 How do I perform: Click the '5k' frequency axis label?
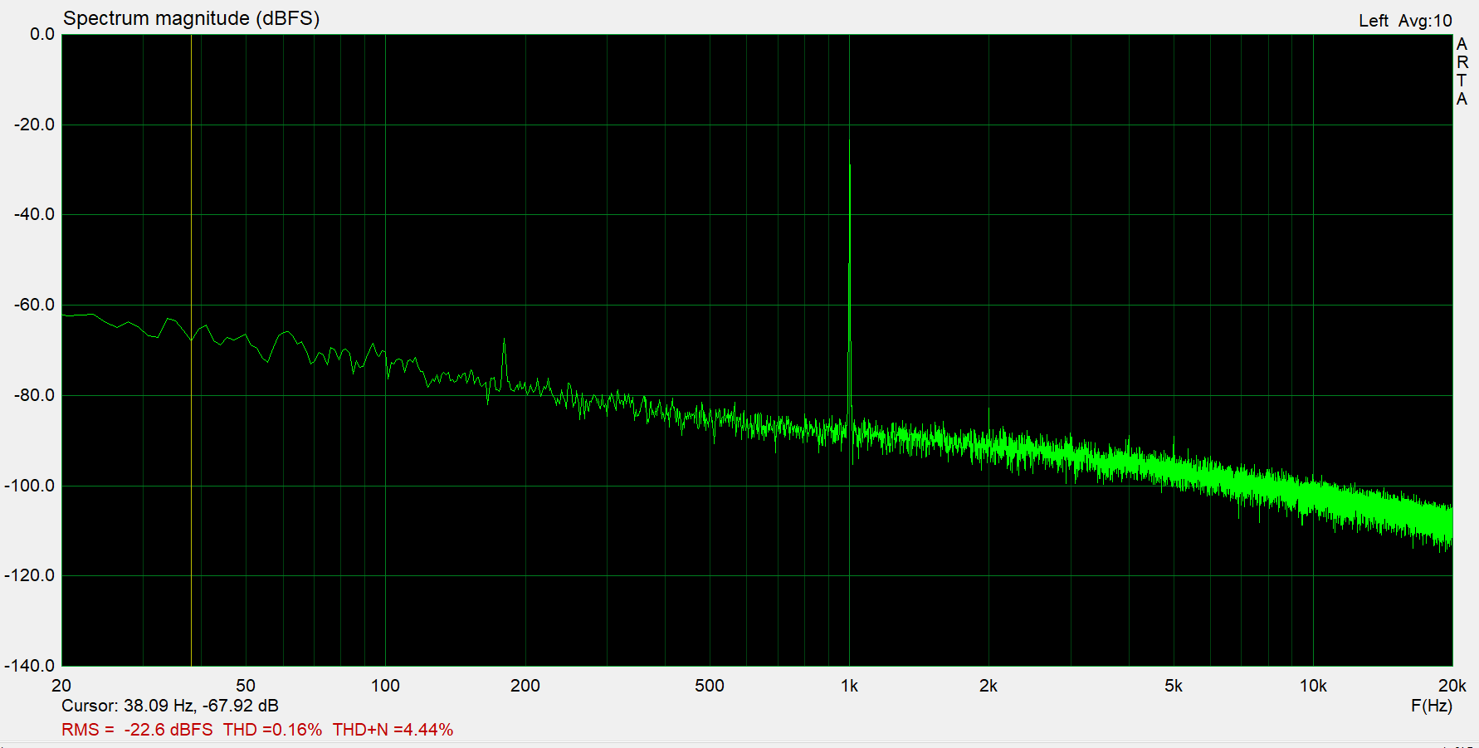coord(1174,686)
